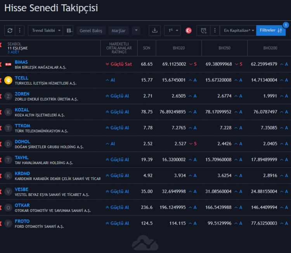Toggle the red flag on the FROTO row

point(1,224)
